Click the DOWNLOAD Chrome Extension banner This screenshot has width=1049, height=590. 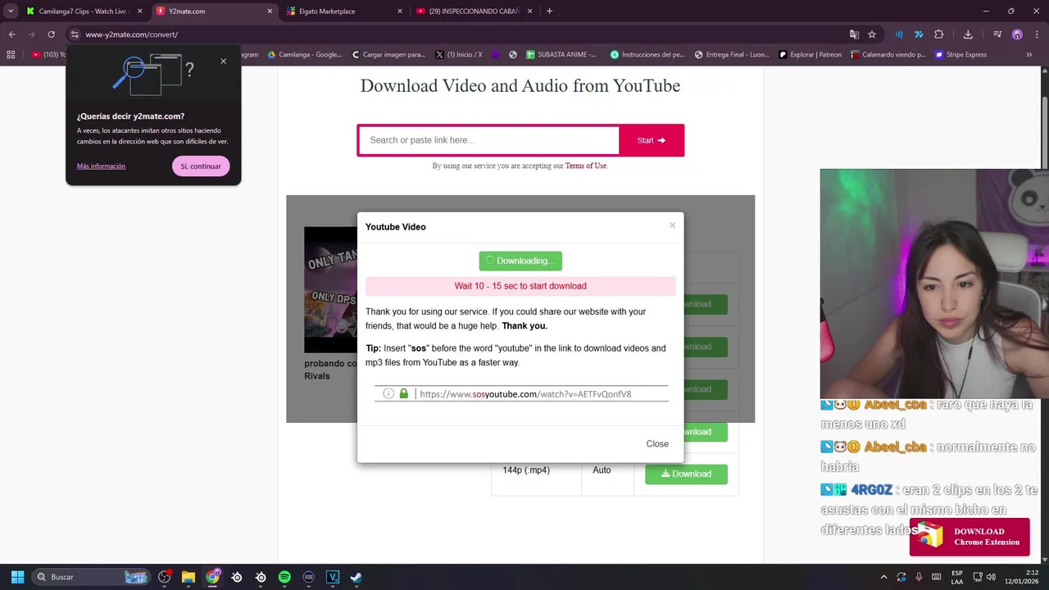[970, 537]
